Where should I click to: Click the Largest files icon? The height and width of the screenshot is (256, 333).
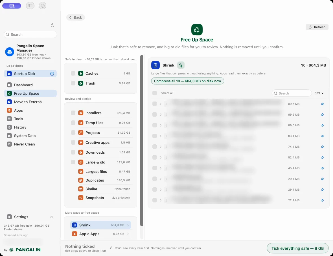(x=81, y=171)
